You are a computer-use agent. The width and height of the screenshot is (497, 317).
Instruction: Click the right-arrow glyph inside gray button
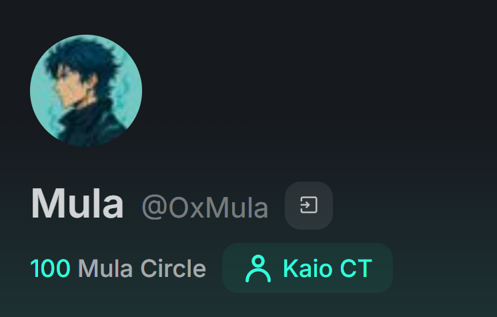click(x=306, y=205)
